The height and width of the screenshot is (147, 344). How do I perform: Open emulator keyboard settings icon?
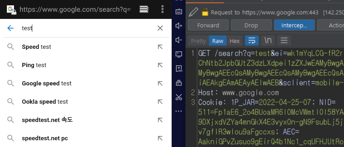[x=179, y=11]
